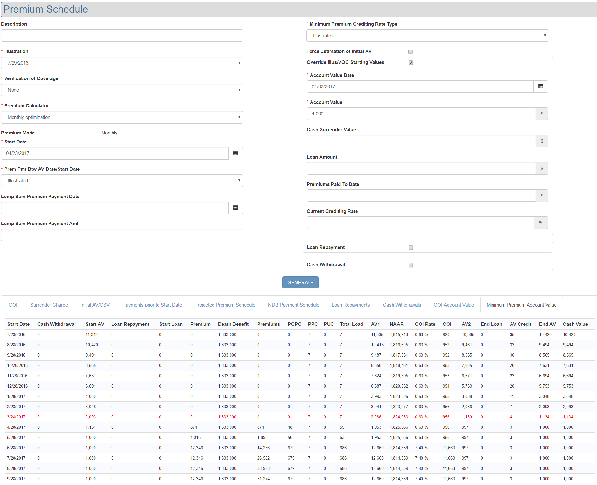
Task: Click dollar icon beside Premiums Paid To Date
Action: pos(542,196)
